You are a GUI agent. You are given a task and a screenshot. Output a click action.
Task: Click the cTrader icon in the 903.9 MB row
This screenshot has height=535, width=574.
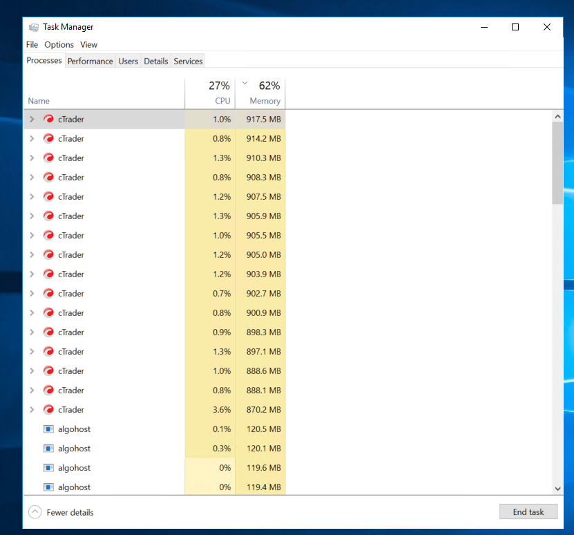point(48,274)
